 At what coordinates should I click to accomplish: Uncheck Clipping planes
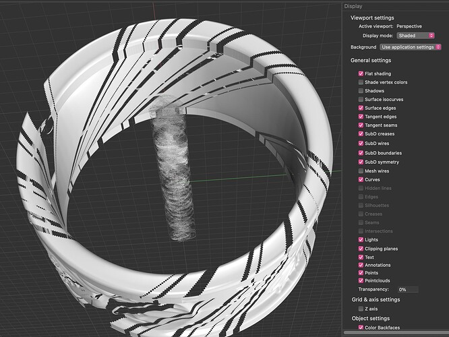click(x=361, y=249)
